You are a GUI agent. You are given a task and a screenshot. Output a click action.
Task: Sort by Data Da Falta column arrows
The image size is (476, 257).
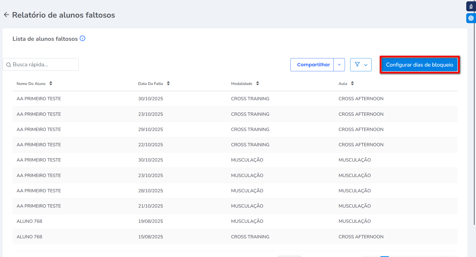(168, 83)
